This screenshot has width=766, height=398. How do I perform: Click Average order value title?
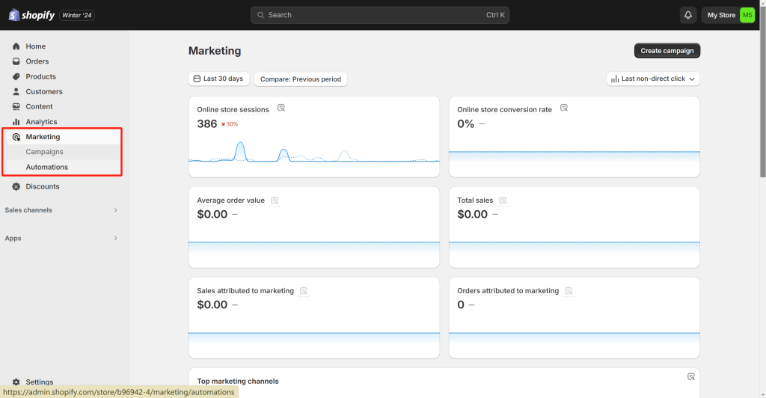pyautogui.click(x=230, y=200)
